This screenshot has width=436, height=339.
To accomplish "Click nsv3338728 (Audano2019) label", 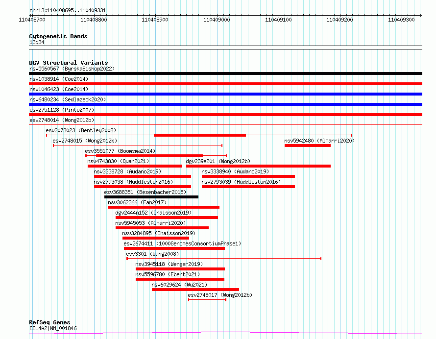I will pyautogui.click(x=128, y=171).
